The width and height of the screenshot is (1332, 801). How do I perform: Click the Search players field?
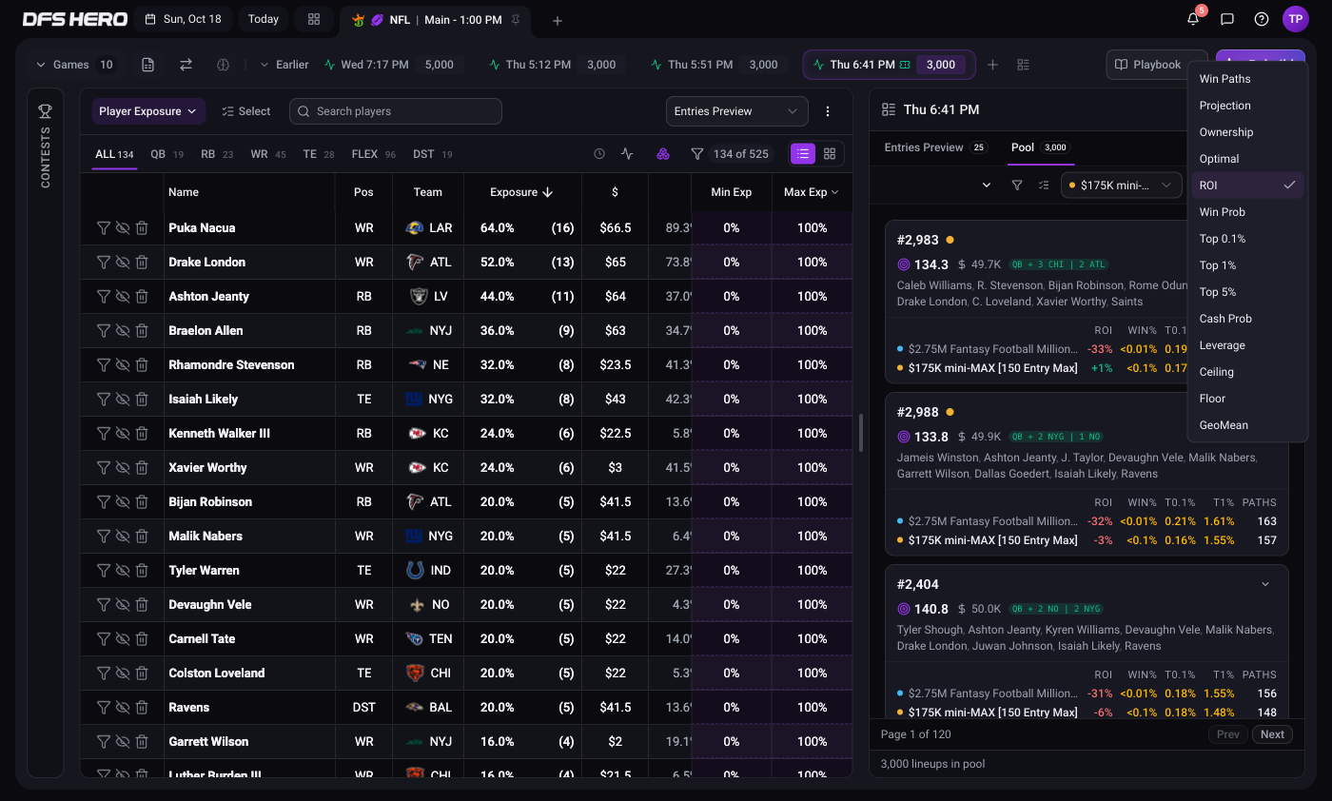coord(396,111)
